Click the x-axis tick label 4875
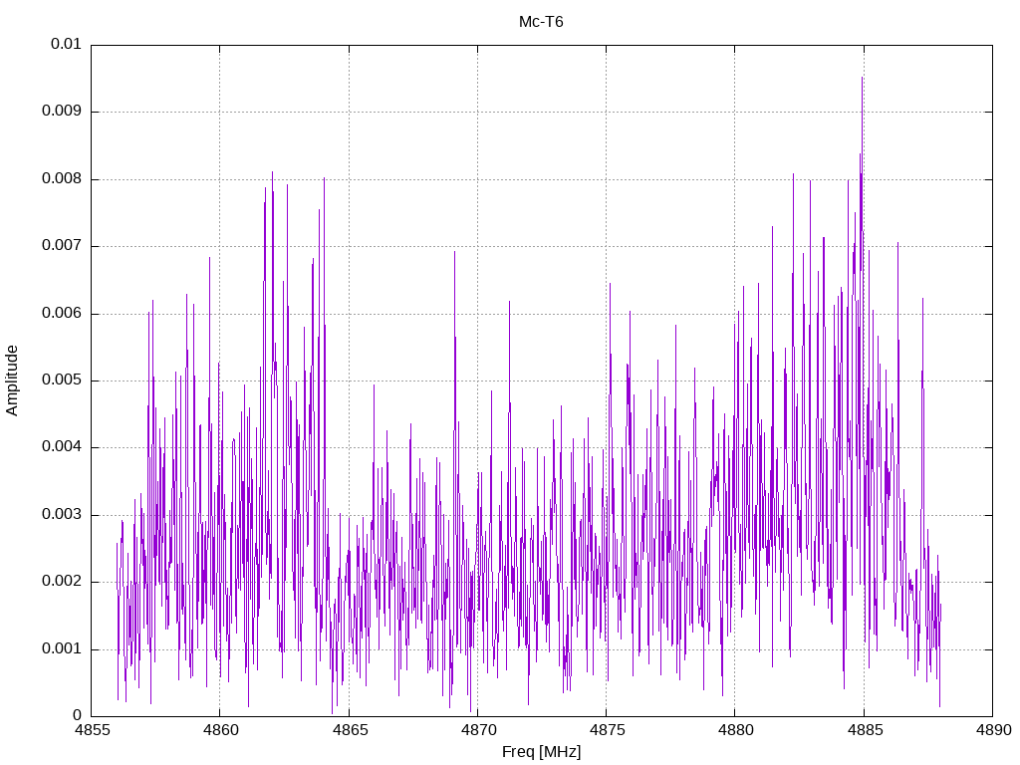This screenshot has height=765, width=1020. click(x=607, y=730)
